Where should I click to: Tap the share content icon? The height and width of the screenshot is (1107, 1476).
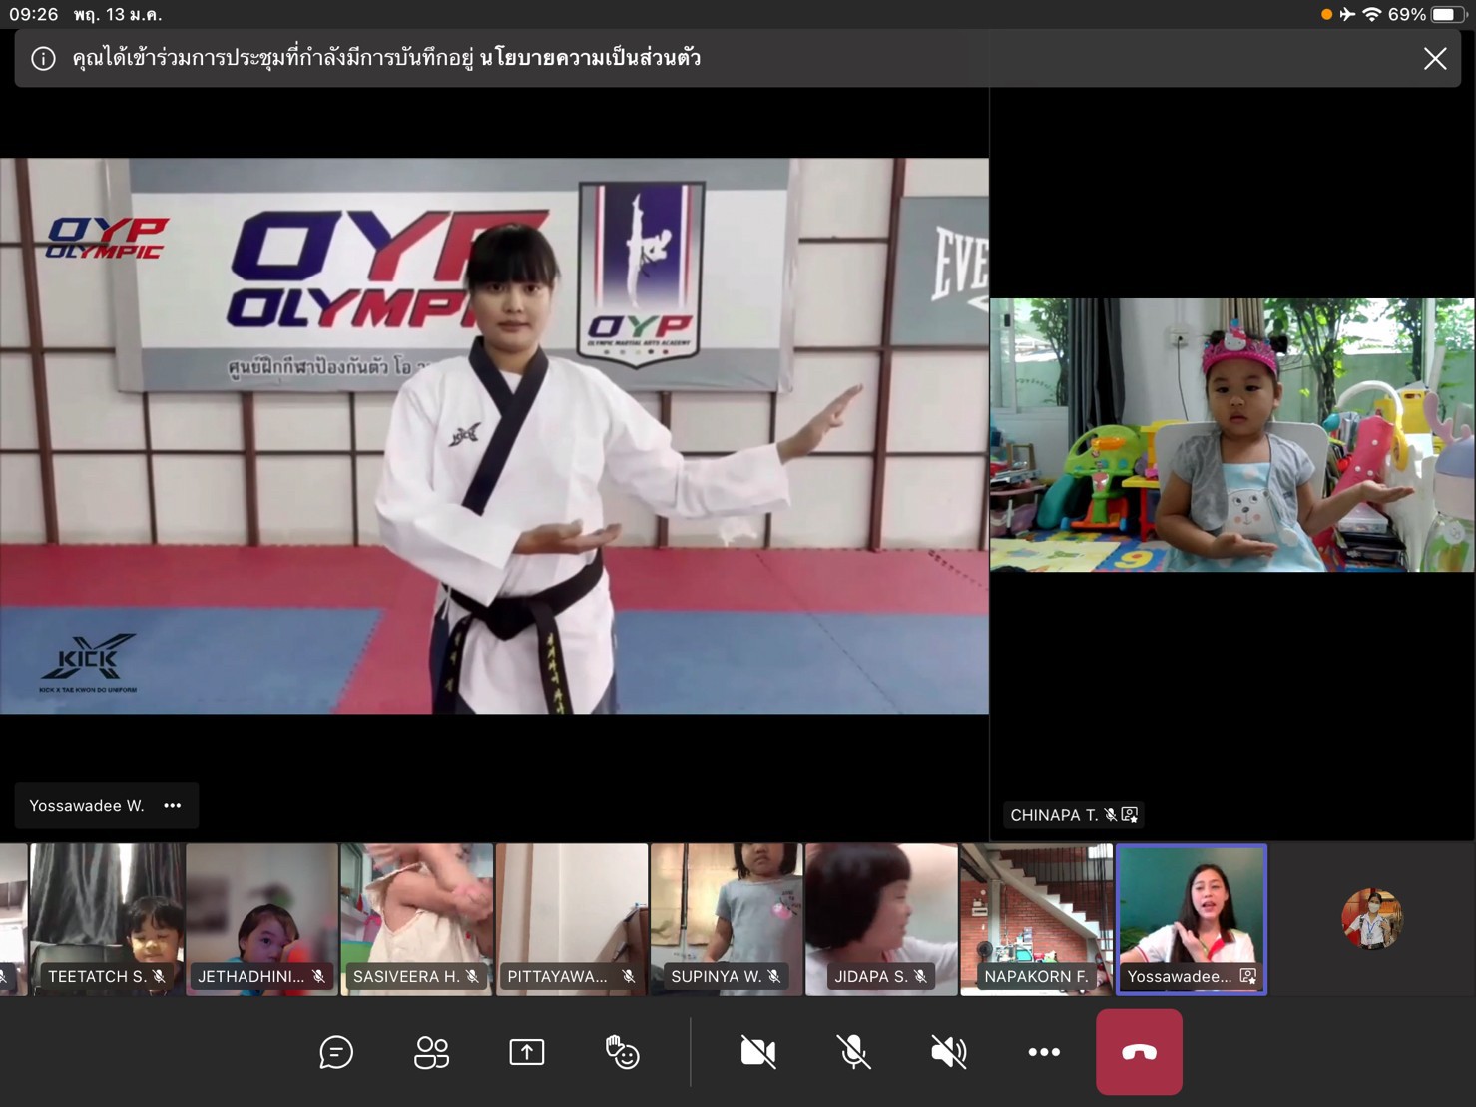(x=526, y=1052)
